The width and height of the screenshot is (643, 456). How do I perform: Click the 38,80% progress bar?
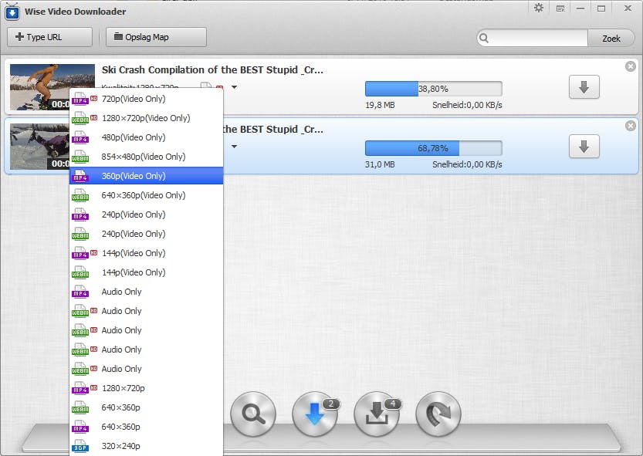pos(434,89)
